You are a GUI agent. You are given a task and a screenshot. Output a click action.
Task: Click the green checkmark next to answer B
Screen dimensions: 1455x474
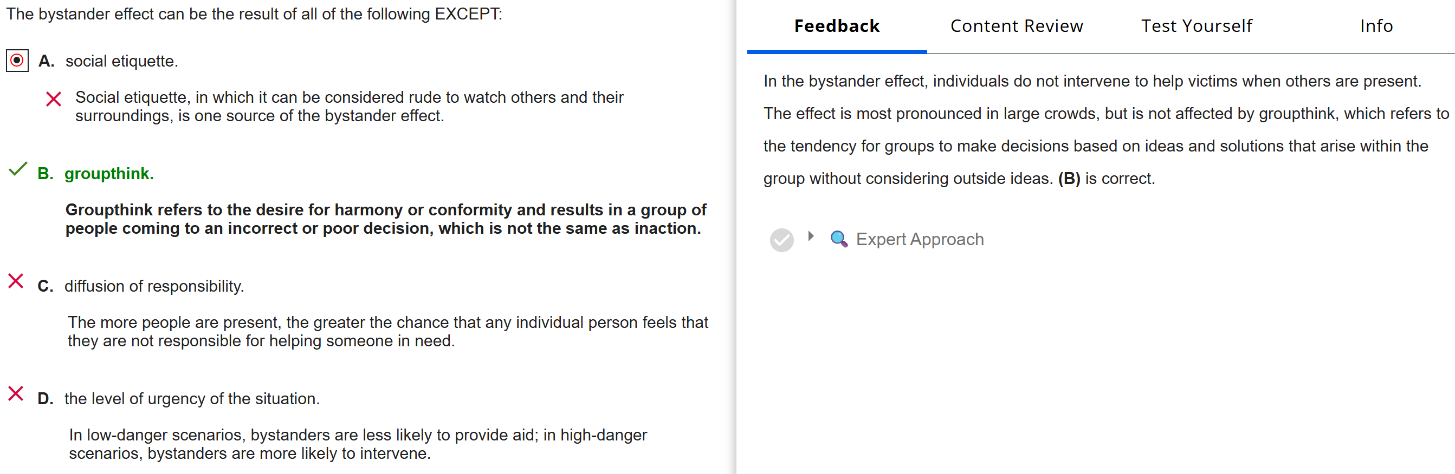tap(17, 169)
